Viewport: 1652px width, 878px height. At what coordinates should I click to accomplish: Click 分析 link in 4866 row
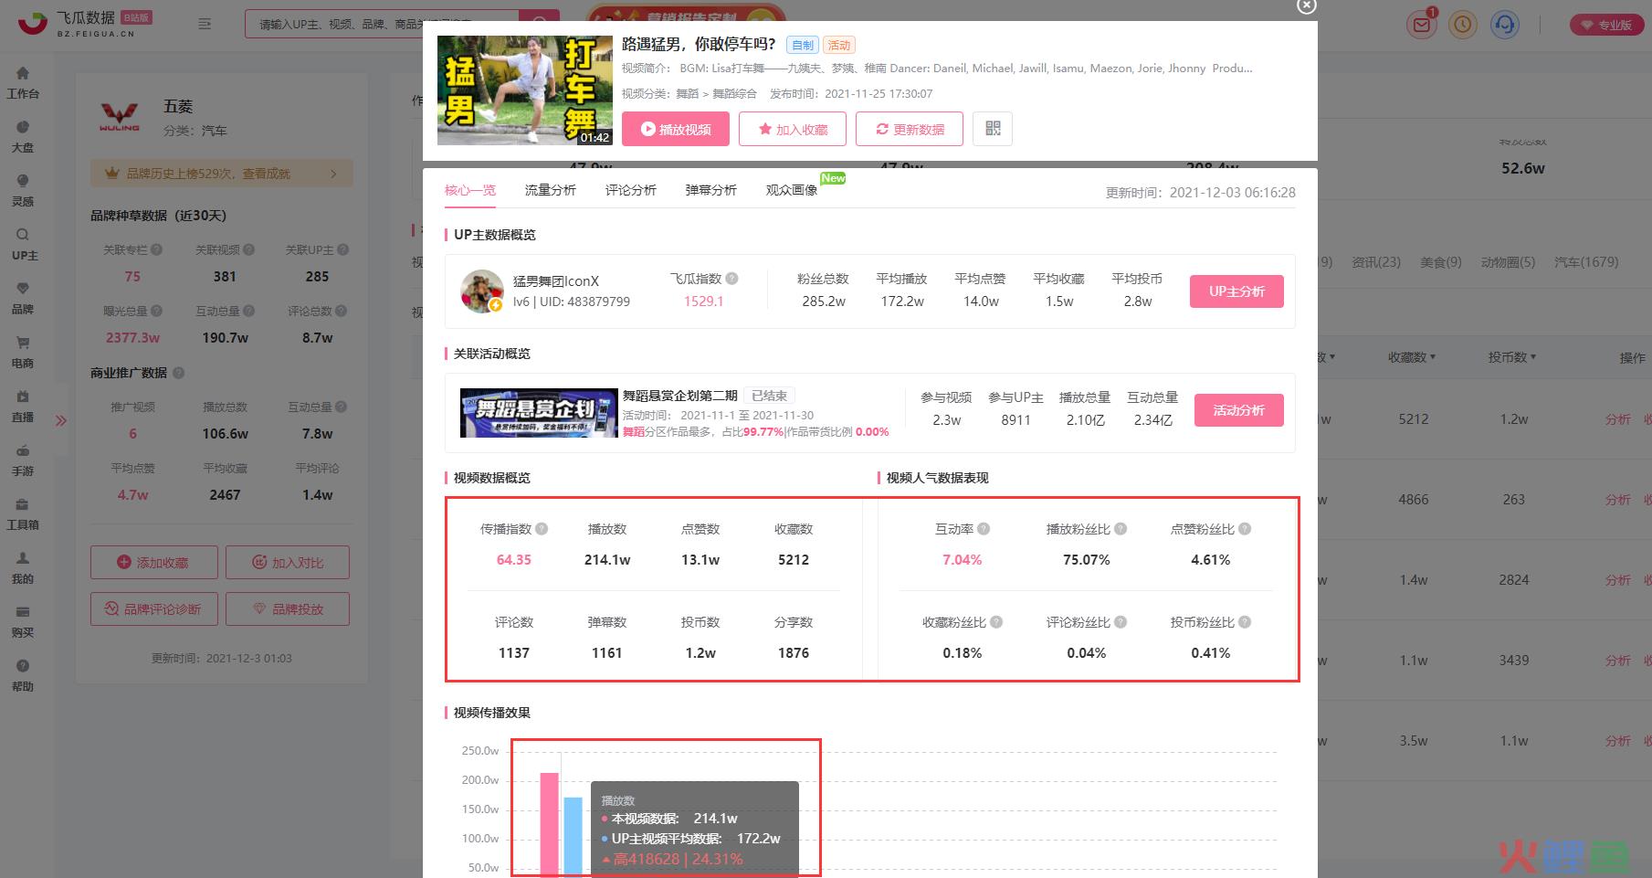[1617, 500]
